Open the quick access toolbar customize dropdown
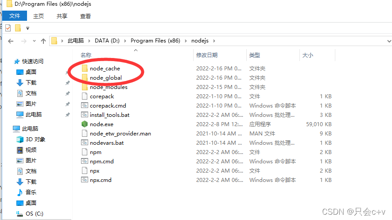392x220 pixels. click(x=28, y=28)
